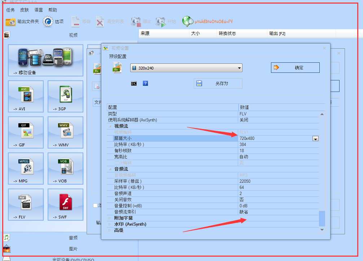Select the 移动设备 conversion icon
The width and height of the screenshot is (363, 261).
click(45, 61)
